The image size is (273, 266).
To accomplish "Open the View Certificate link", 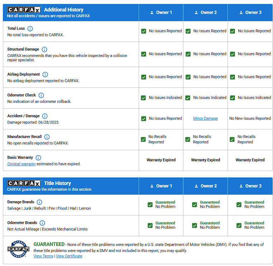I will click(69, 256).
